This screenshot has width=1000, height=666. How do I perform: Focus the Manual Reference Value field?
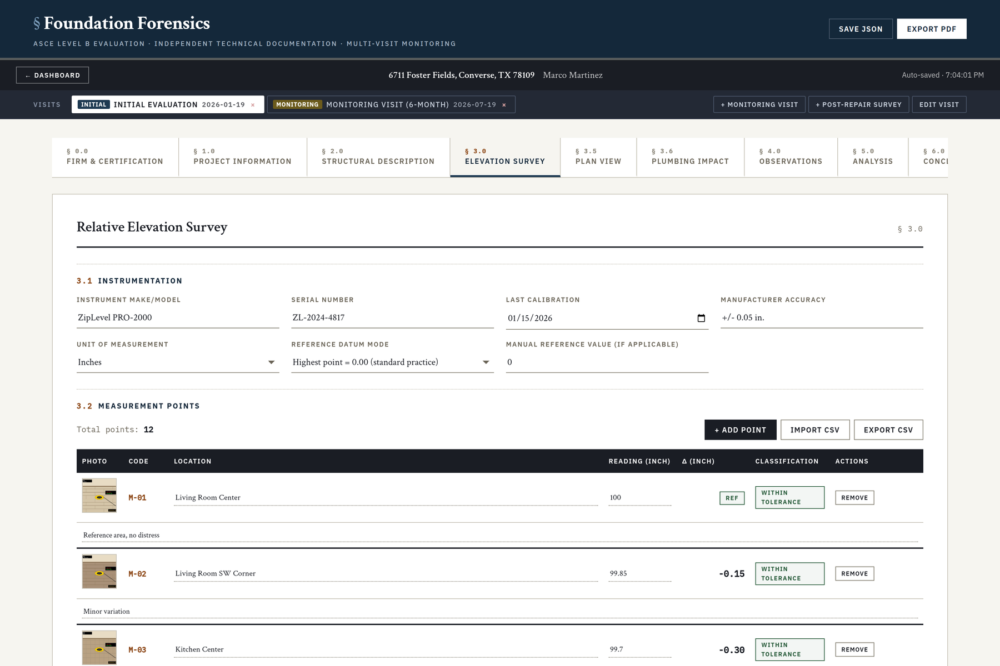pyautogui.click(x=607, y=362)
